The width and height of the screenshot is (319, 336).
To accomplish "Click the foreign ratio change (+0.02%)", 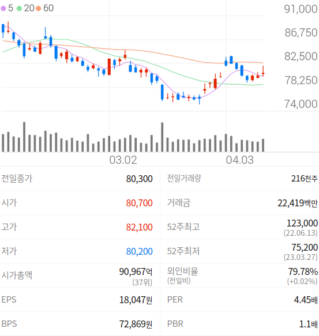I will point(302,281).
